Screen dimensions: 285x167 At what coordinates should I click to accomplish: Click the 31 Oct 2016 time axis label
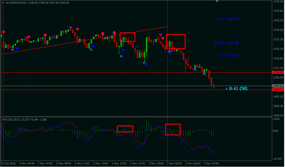pos(8,163)
